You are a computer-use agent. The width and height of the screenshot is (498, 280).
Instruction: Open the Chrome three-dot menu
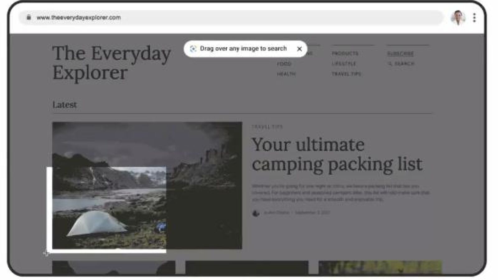pos(474,18)
